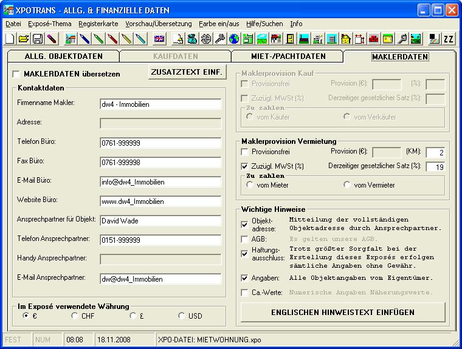Switch to the MIET-/PACHTDATEN tab

click(x=288, y=56)
